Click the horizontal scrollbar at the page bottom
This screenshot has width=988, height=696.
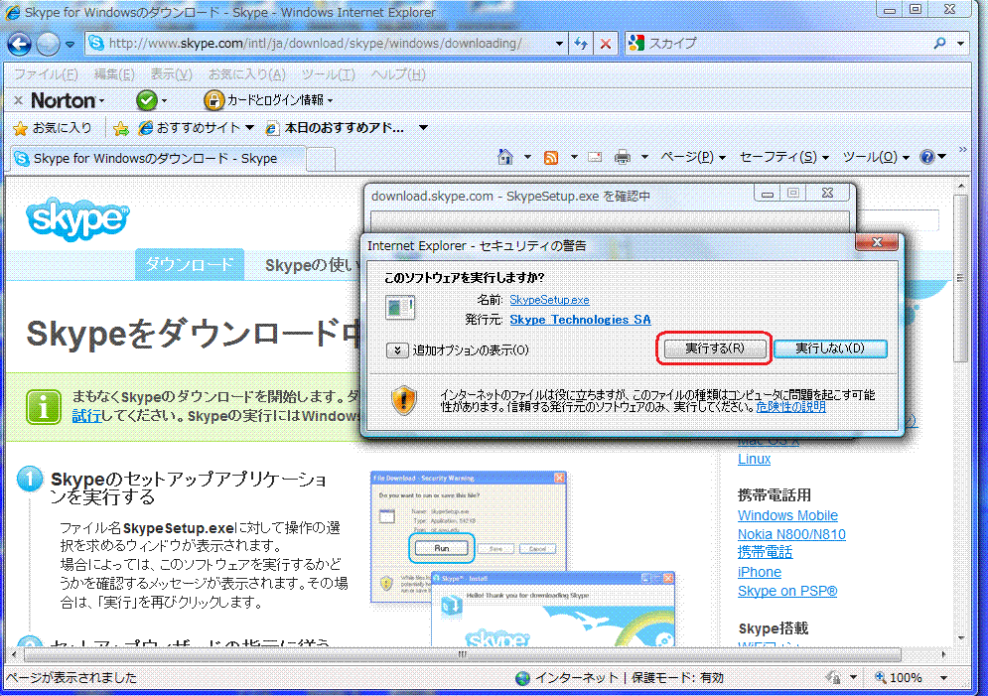463,654
